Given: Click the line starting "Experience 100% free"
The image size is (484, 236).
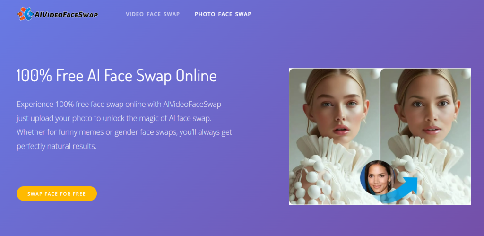Looking at the screenshot, I should click(122, 104).
